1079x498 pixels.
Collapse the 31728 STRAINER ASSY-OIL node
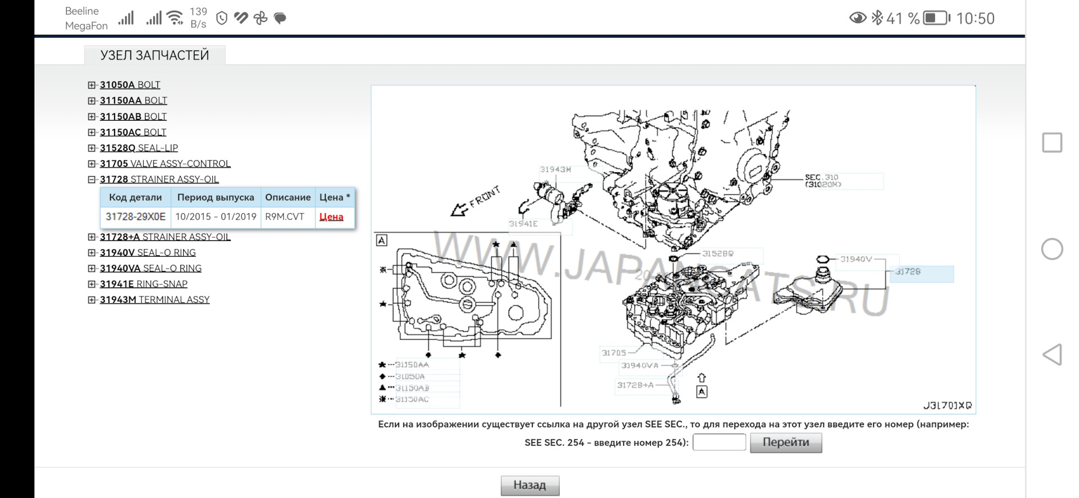point(92,180)
